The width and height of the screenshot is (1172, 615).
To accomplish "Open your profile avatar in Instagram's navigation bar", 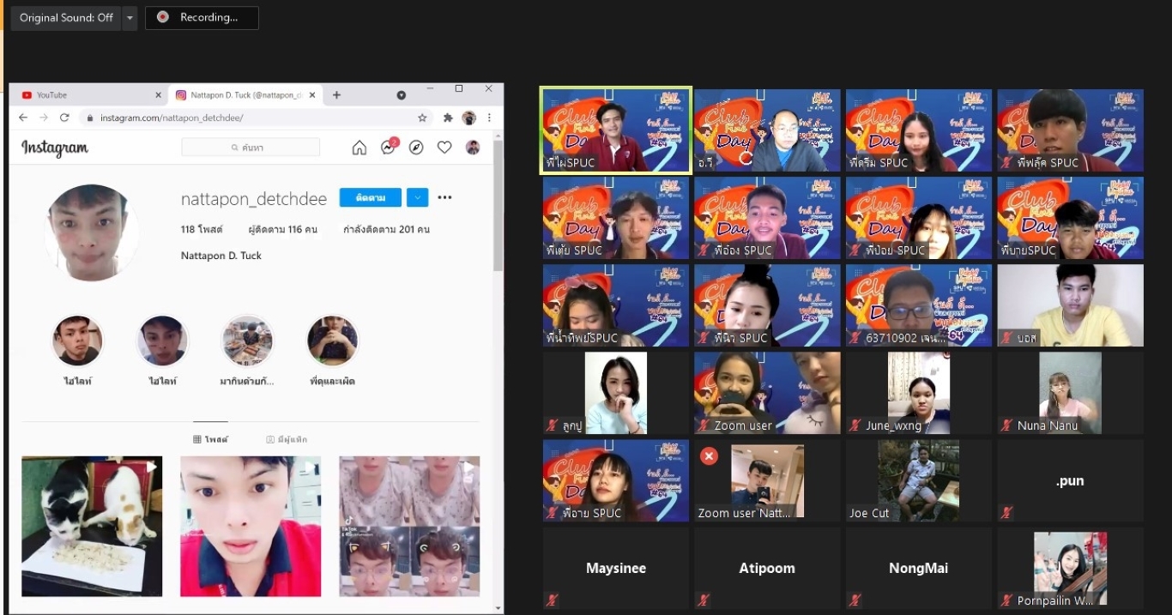I will click(473, 148).
